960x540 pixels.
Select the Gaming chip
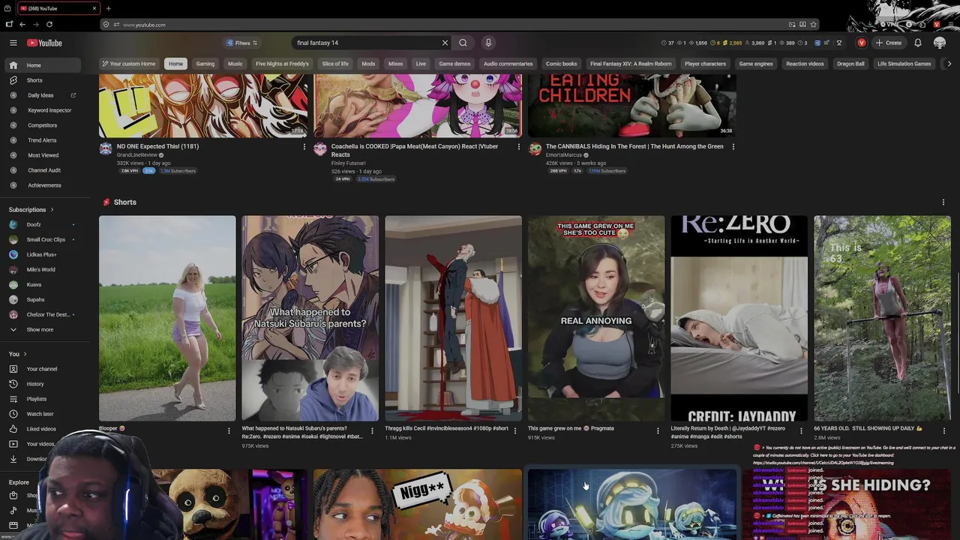coord(205,64)
